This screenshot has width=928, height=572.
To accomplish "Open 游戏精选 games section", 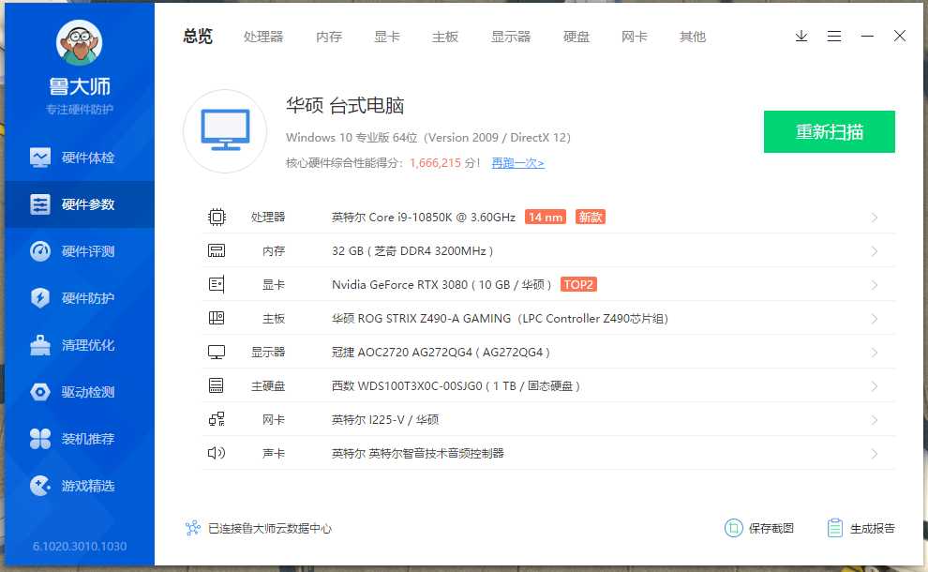I will click(80, 486).
